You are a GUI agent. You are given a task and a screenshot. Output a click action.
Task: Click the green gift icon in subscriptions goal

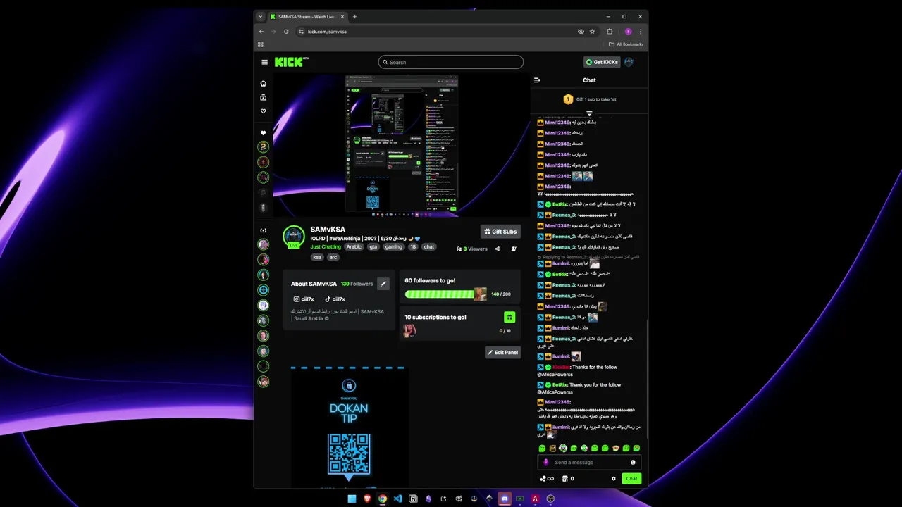click(509, 318)
